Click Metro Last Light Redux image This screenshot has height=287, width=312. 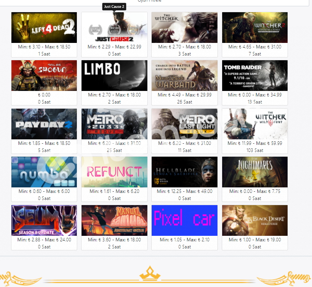184,124
